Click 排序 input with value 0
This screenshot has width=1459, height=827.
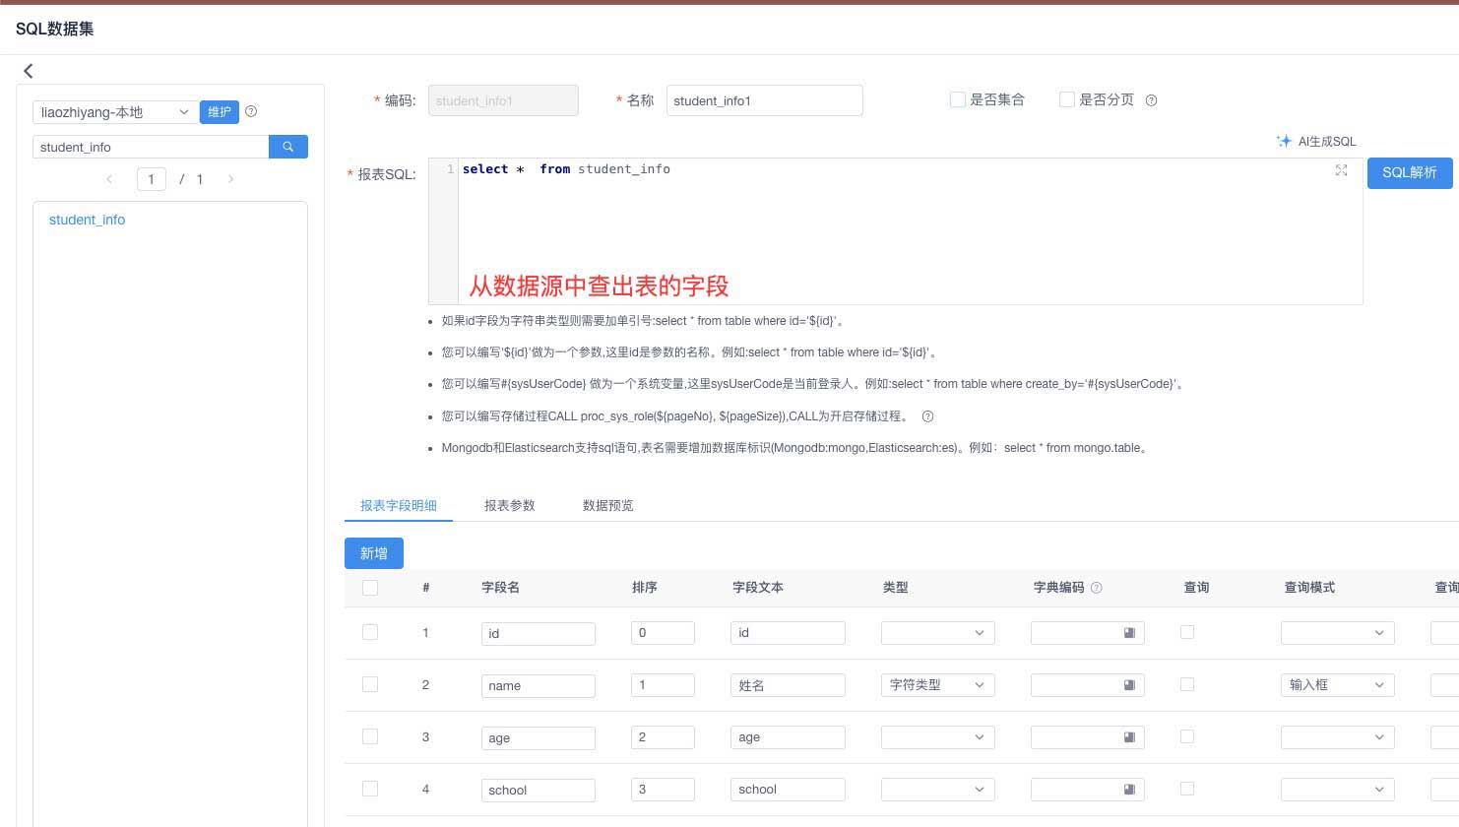[x=664, y=633]
